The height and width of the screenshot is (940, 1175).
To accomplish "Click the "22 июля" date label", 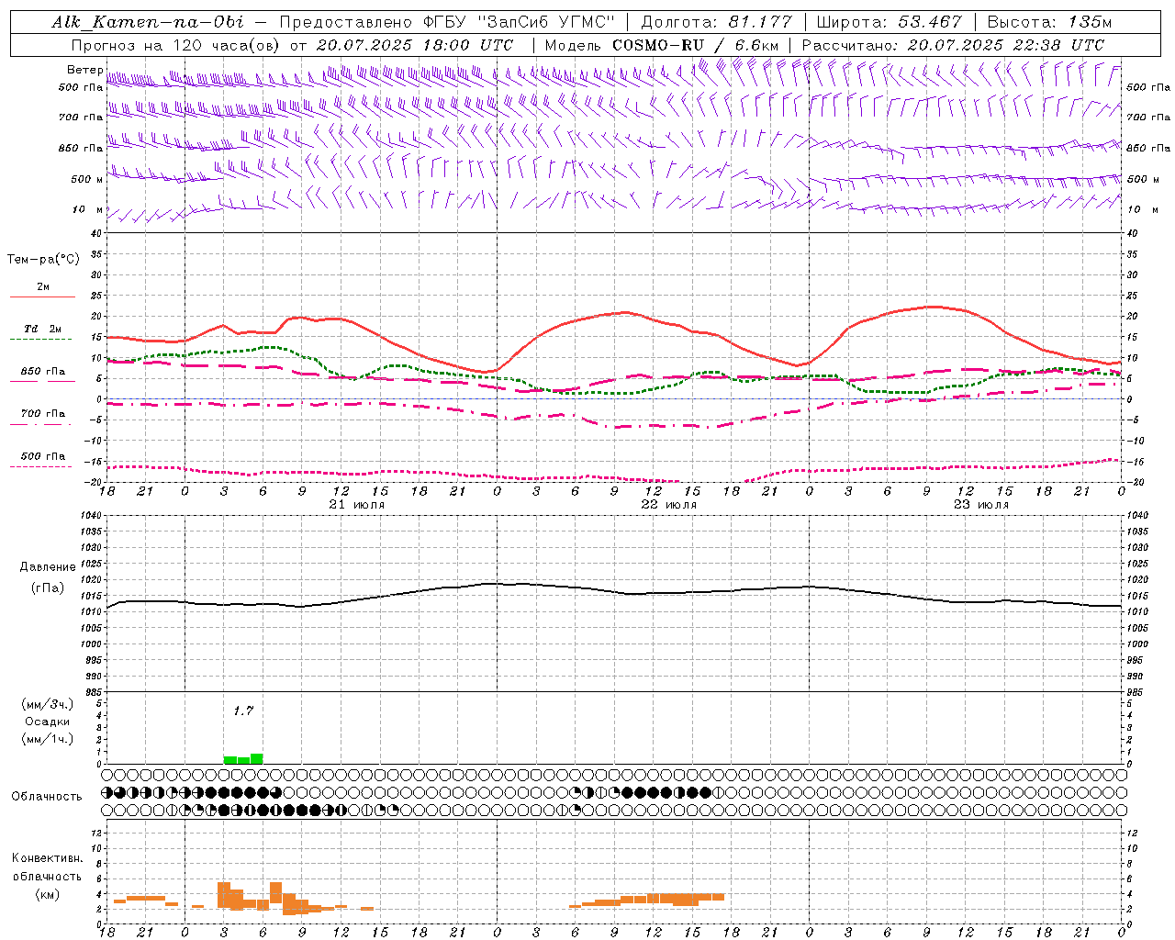I will point(668,505).
